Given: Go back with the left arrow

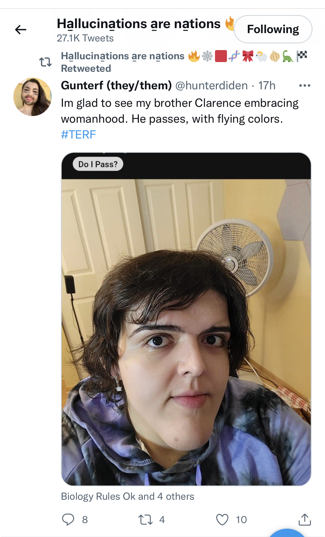Looking at the screenshot, I should 21,29.
